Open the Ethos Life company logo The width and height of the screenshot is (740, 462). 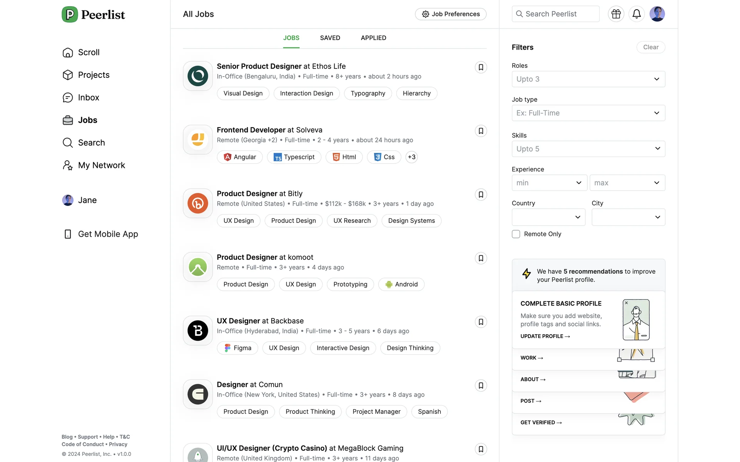tap(198, 76)
